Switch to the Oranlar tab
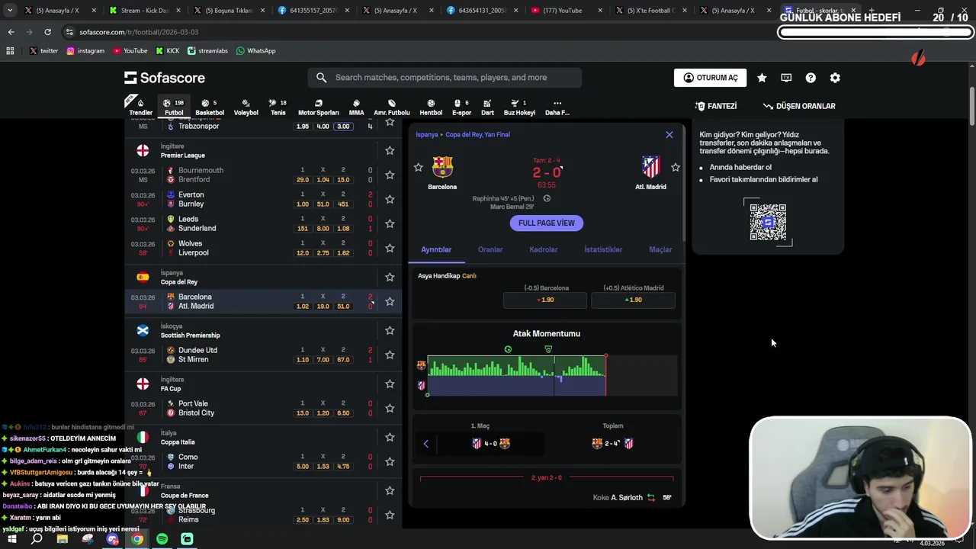This screenshot has height=549, width=976. pyautogui.click(x=490, y=249)
